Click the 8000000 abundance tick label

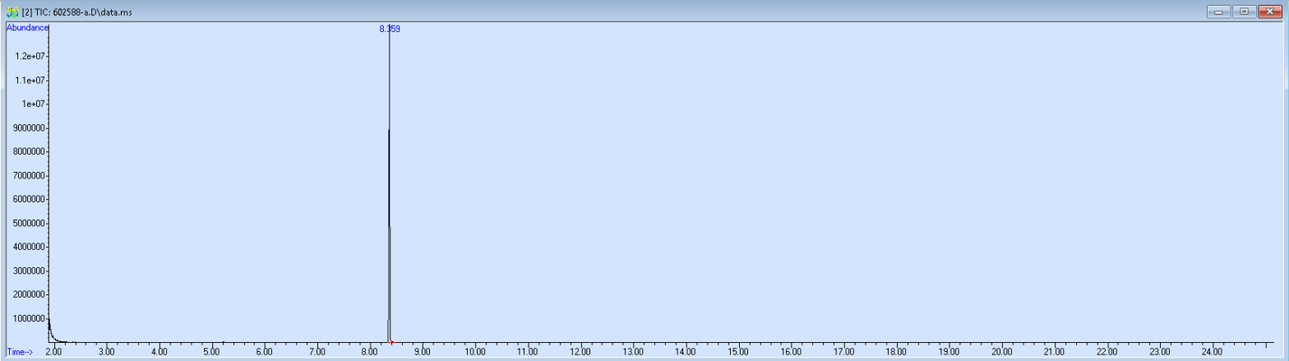[30, 151]
